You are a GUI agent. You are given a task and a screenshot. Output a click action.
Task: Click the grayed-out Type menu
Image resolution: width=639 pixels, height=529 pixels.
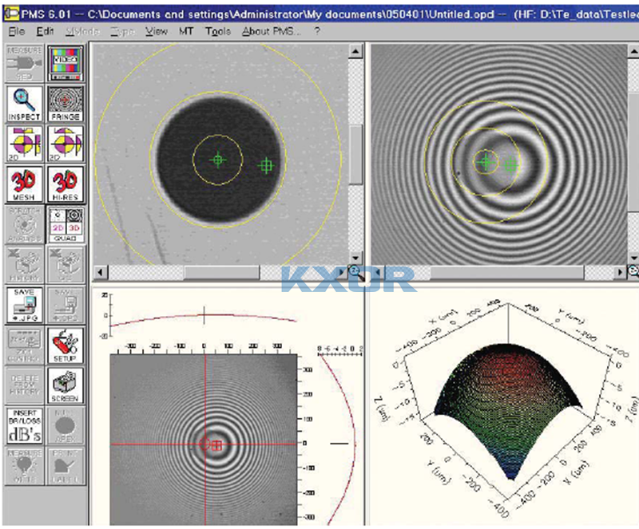click(x=122, y=31)
